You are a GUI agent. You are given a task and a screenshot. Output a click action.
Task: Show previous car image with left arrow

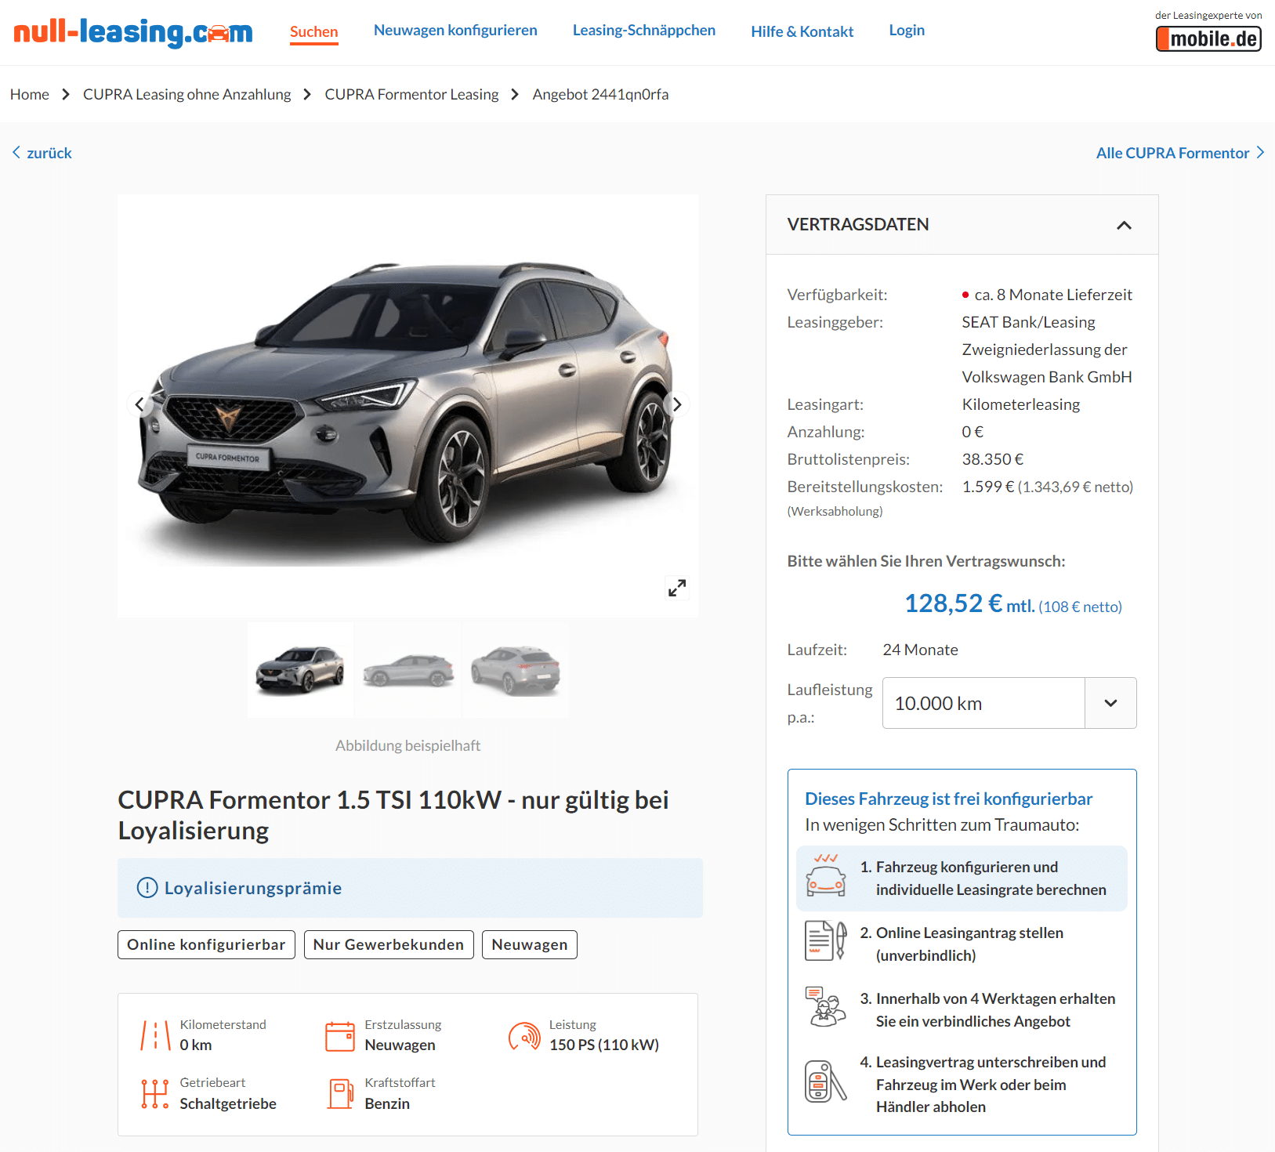click(139, 404)
